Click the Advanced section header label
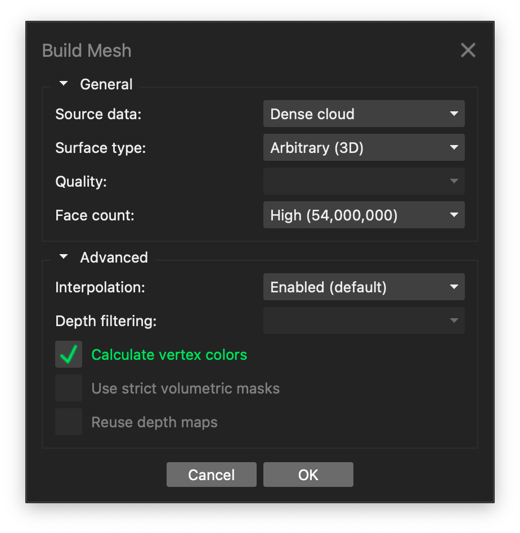520x533 pixels. (114, 257)
